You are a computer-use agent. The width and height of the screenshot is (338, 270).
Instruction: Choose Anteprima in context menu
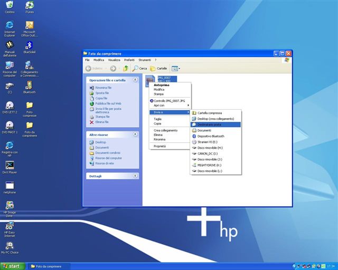(x=170, y=85)
